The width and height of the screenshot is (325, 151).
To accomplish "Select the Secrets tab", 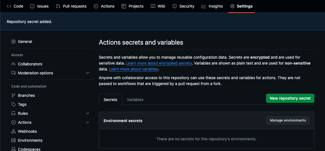I will point(110,100).
